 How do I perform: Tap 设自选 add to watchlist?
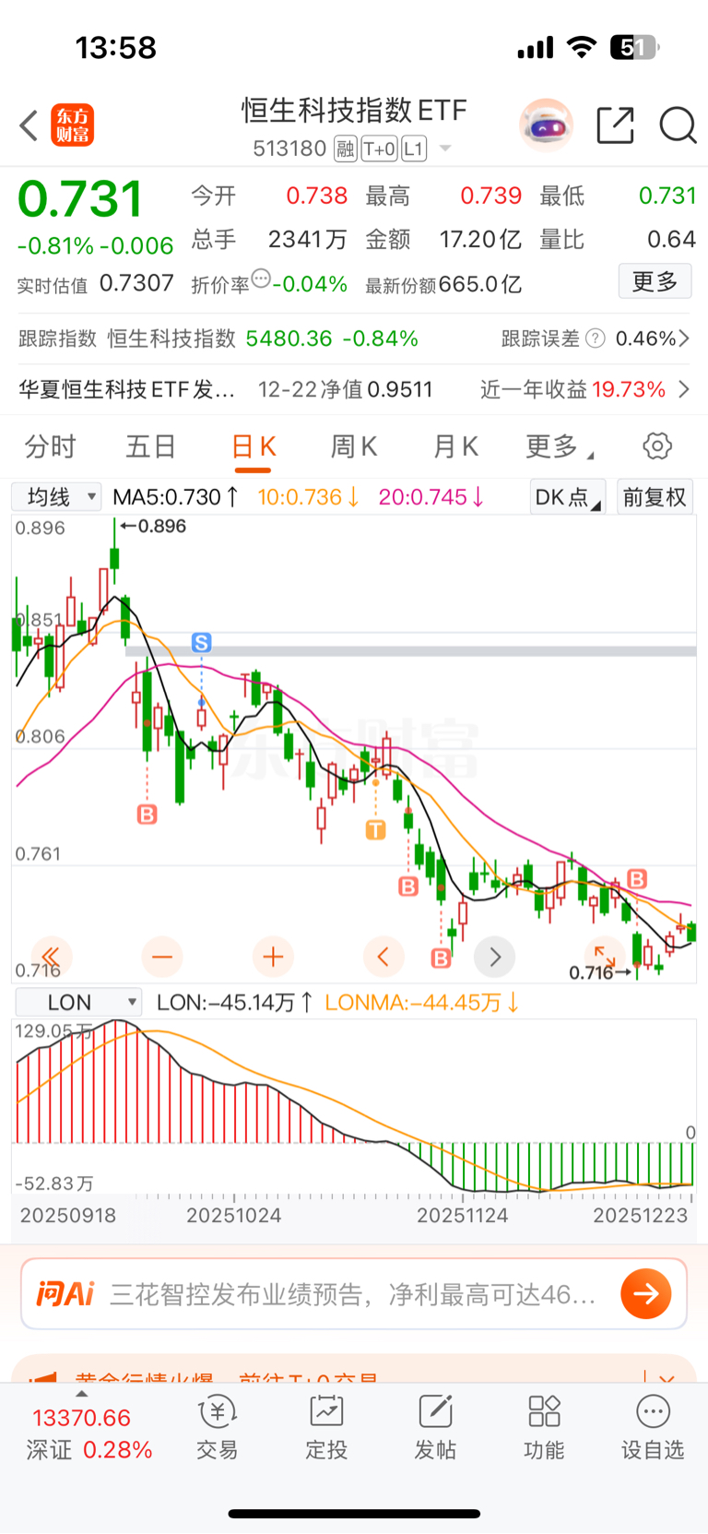point(653,1428)
